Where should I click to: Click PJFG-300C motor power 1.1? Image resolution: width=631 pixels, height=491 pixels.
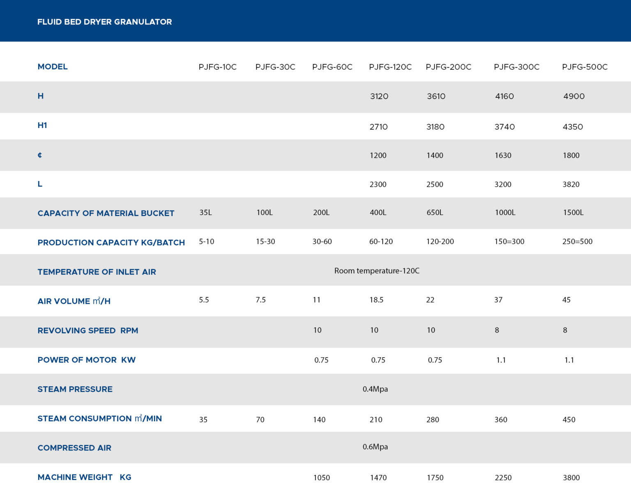pyautogui.click(x=501, y=360)
